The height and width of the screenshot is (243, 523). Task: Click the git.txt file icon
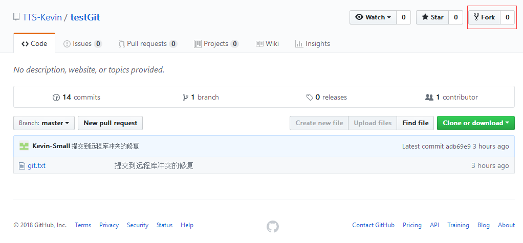pyautogui.click(x=22, y=165)
